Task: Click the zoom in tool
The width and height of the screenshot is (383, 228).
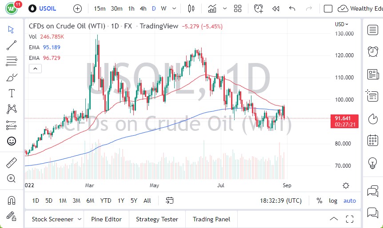Action: pos(12,178)
